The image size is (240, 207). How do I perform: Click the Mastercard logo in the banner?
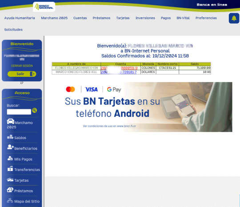[70, 89]
